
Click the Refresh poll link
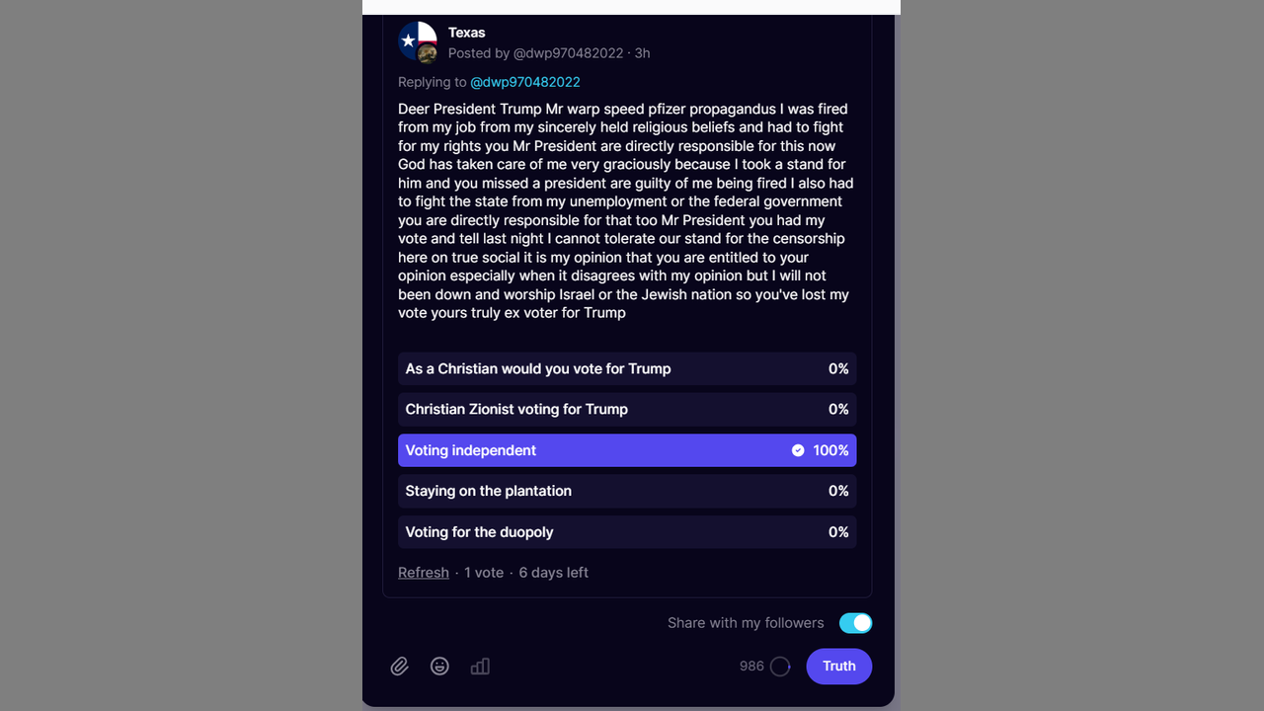point(423,573)
